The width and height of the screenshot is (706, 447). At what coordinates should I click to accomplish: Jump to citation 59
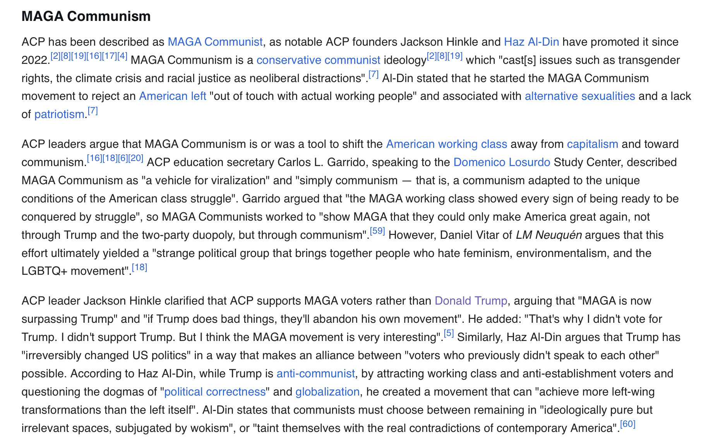click(x=377, y=231)
